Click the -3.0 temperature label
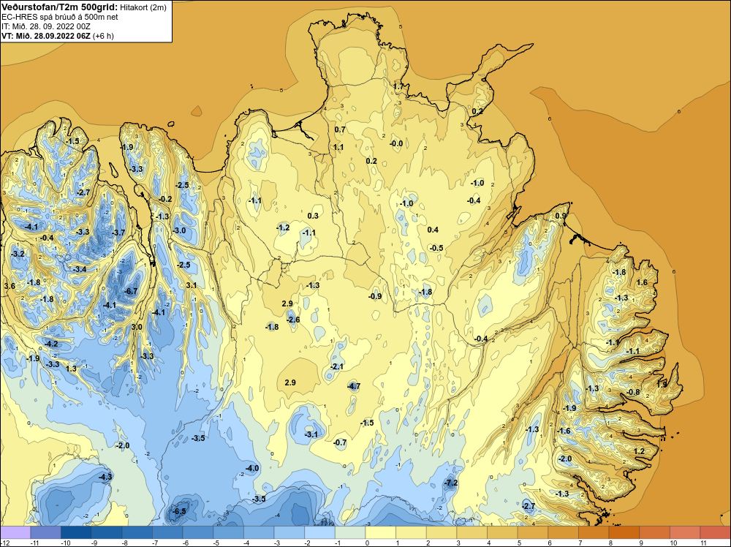 click(x=179, y=230)
